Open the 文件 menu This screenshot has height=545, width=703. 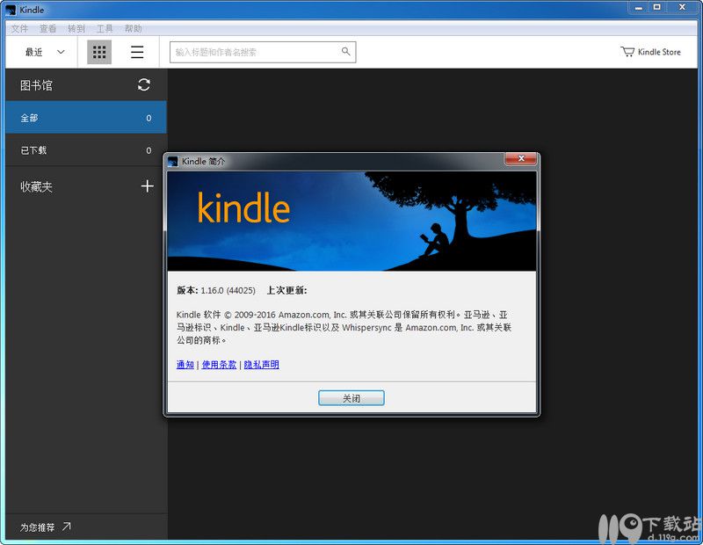(x=19, y=29)
